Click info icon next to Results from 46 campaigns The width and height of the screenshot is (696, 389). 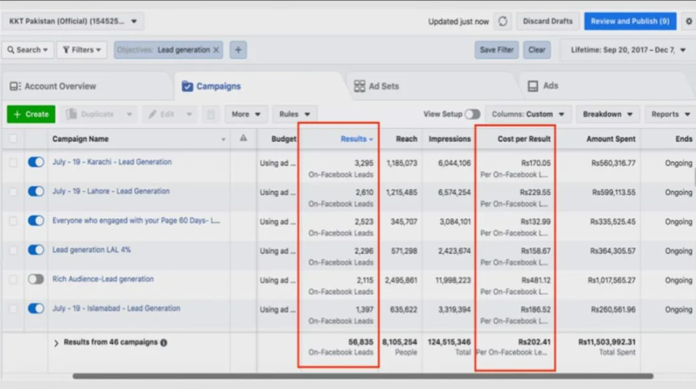coord(164,343)
